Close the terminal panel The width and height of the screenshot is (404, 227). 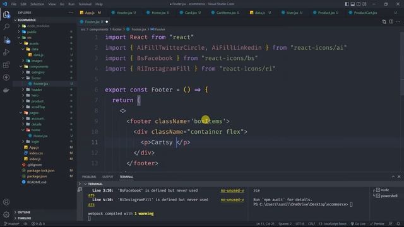click(399, 177)
